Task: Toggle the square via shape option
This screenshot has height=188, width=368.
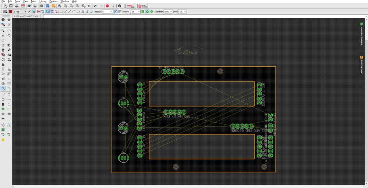Action: tap(143, 12)
